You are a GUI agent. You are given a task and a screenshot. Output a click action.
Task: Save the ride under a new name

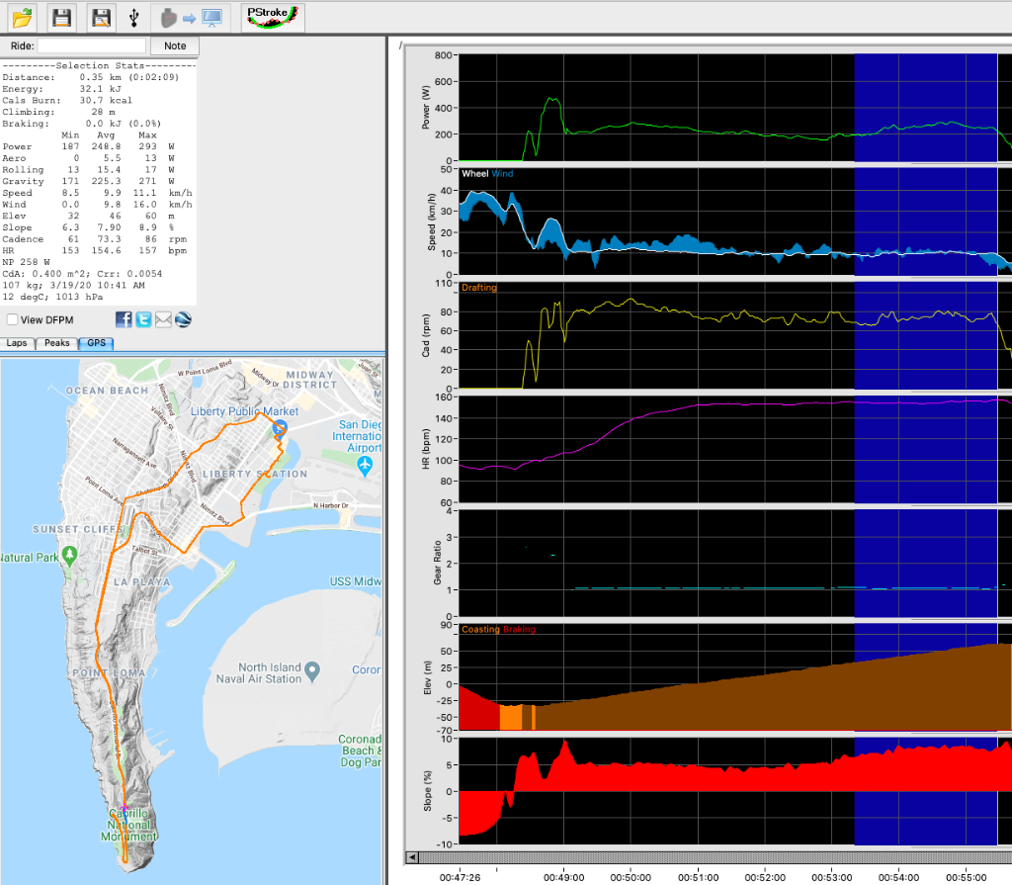coord(100,16)
